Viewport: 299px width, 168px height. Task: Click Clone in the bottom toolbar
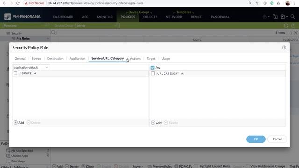(x=88, y=166)
